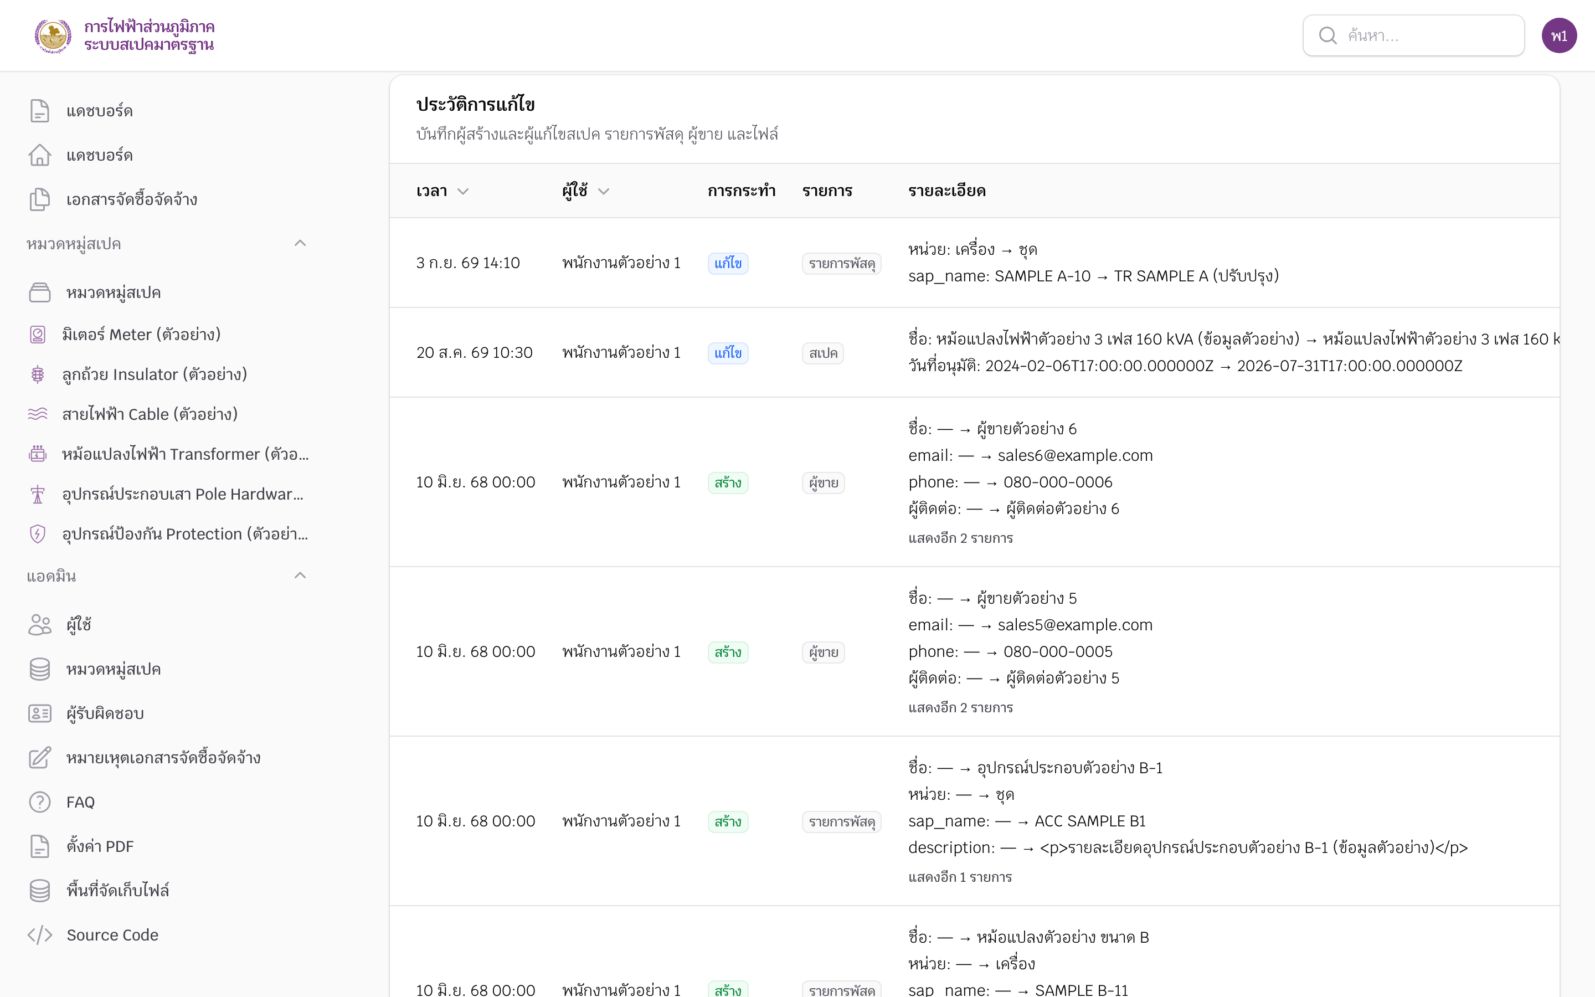The image size is (1595, 997).
Task: Show 1 more item for อุปกรณ์ประกอบตัวอย่าง B-1
Action: pos(960,877)
